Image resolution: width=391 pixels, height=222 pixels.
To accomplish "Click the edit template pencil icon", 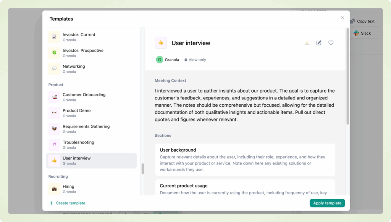I will pyautogui.click(x=319, y=43).
